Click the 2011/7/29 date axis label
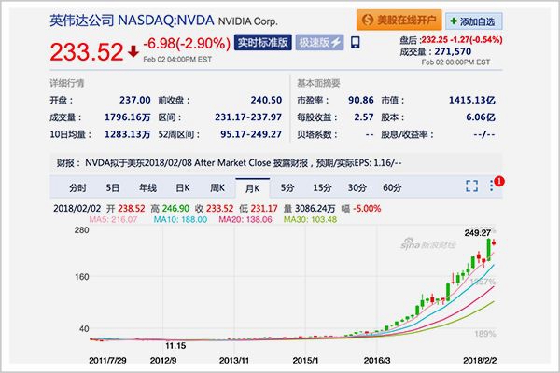Viewport: 560px width, 373px height. [107, 361]
